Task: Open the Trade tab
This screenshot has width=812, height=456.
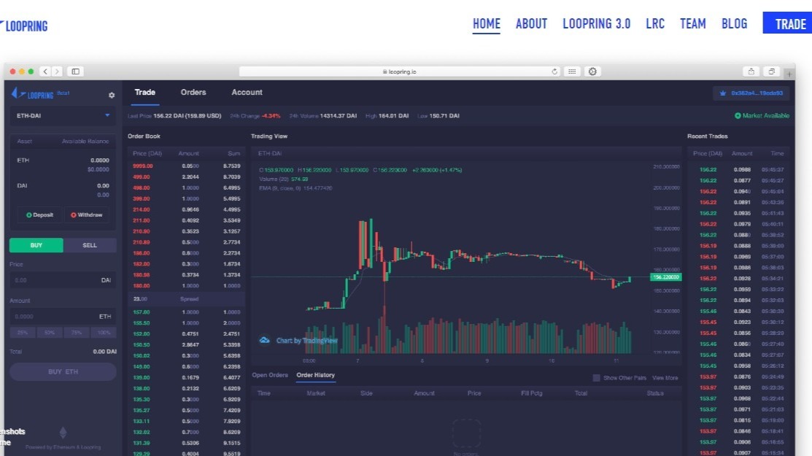Action: tap(145, 92)
